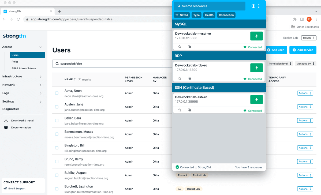Connect to Dev-rocketlab-ssh-ro via lightning bolt
321x195 pixels.
(256, 99)
